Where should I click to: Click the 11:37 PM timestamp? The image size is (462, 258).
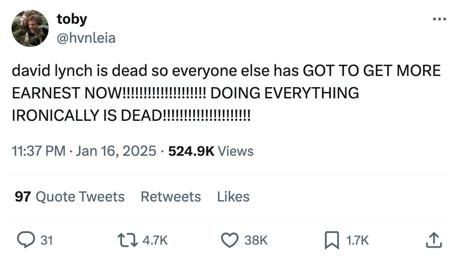38,151
